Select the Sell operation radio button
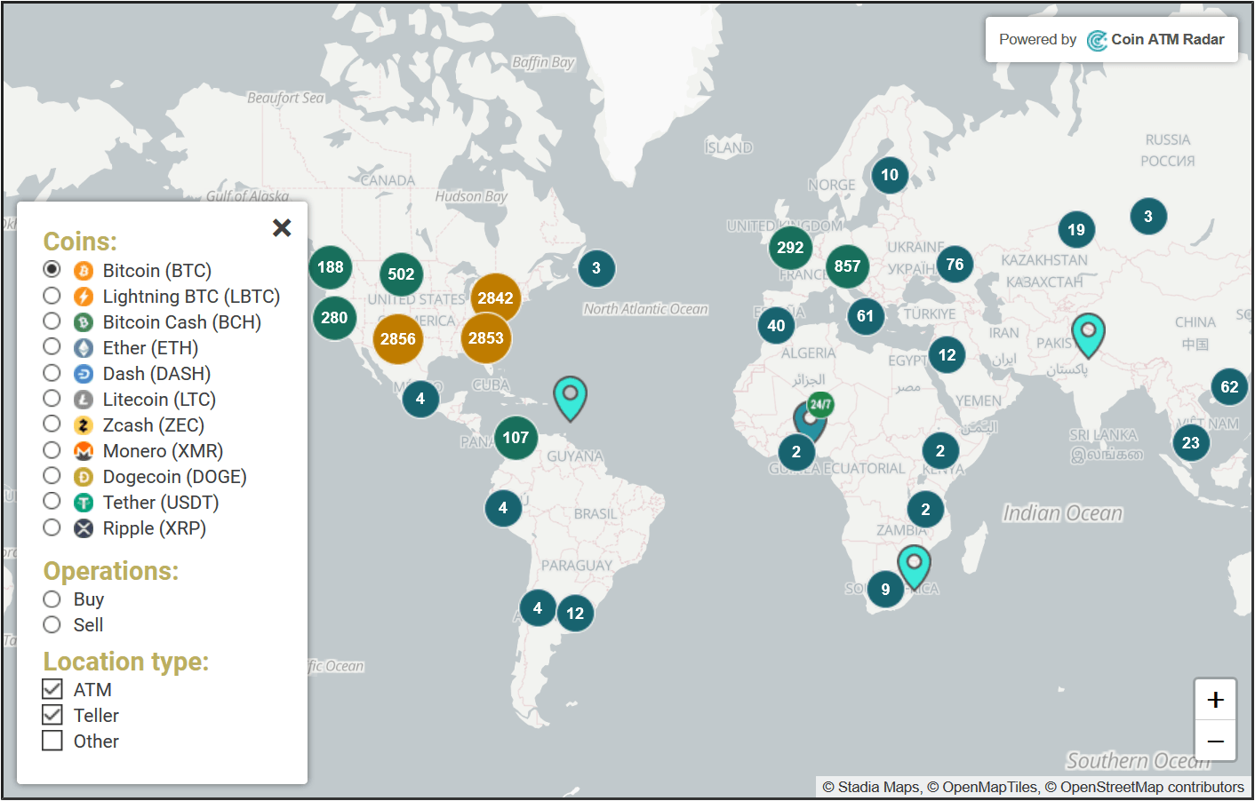The width and height of the screenshot is (1255, 801). (52, 624)
